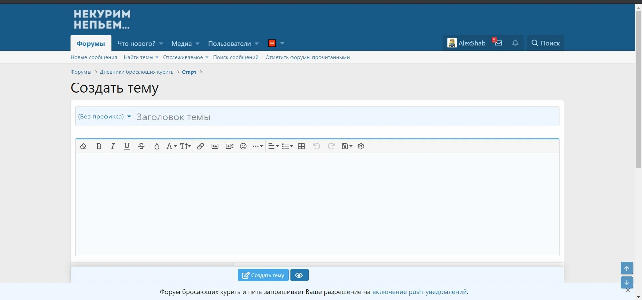Click the scroll-to-top arrow button
This screenshot has width=642, height=300.
tap(627, 268)
